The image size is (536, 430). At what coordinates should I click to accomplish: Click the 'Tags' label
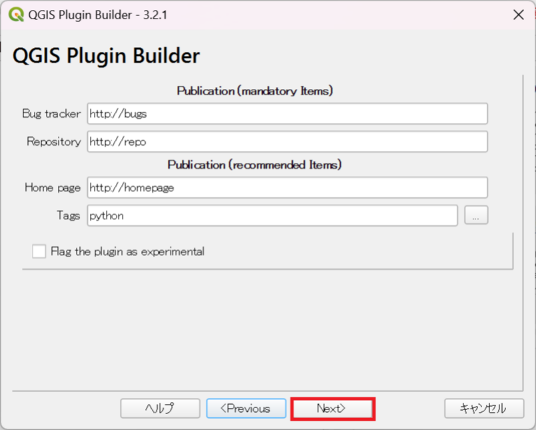point(69,215)
